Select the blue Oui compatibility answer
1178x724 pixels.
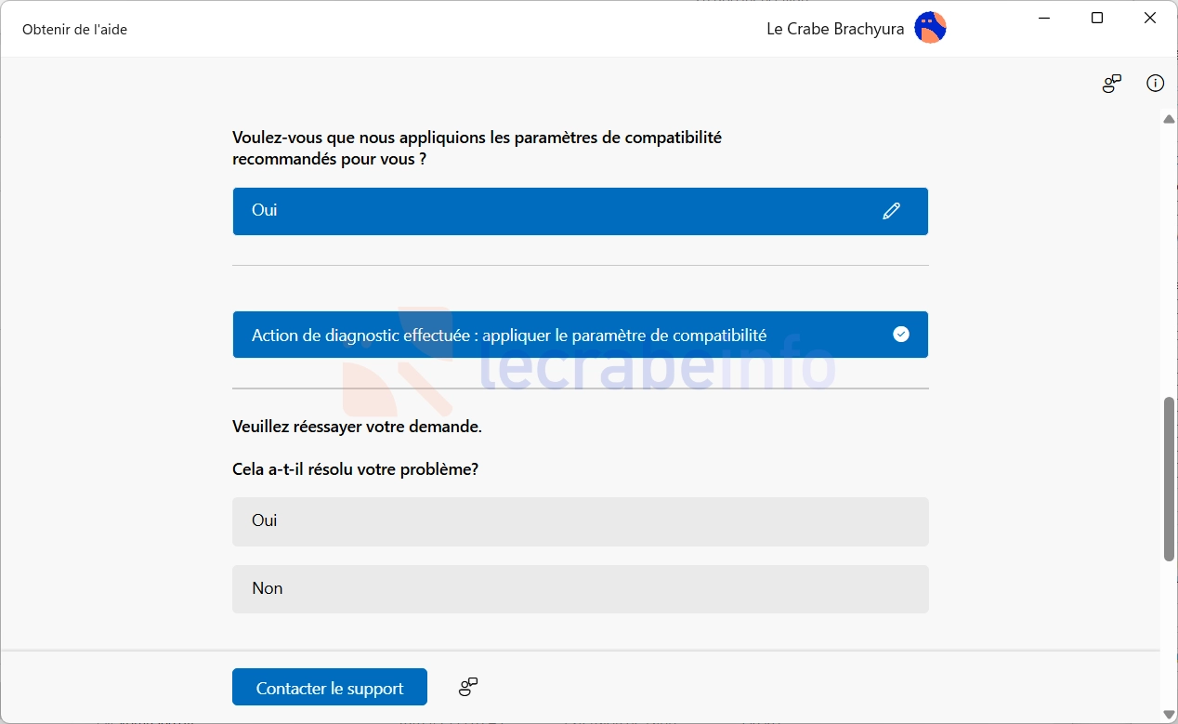(581, 211)
